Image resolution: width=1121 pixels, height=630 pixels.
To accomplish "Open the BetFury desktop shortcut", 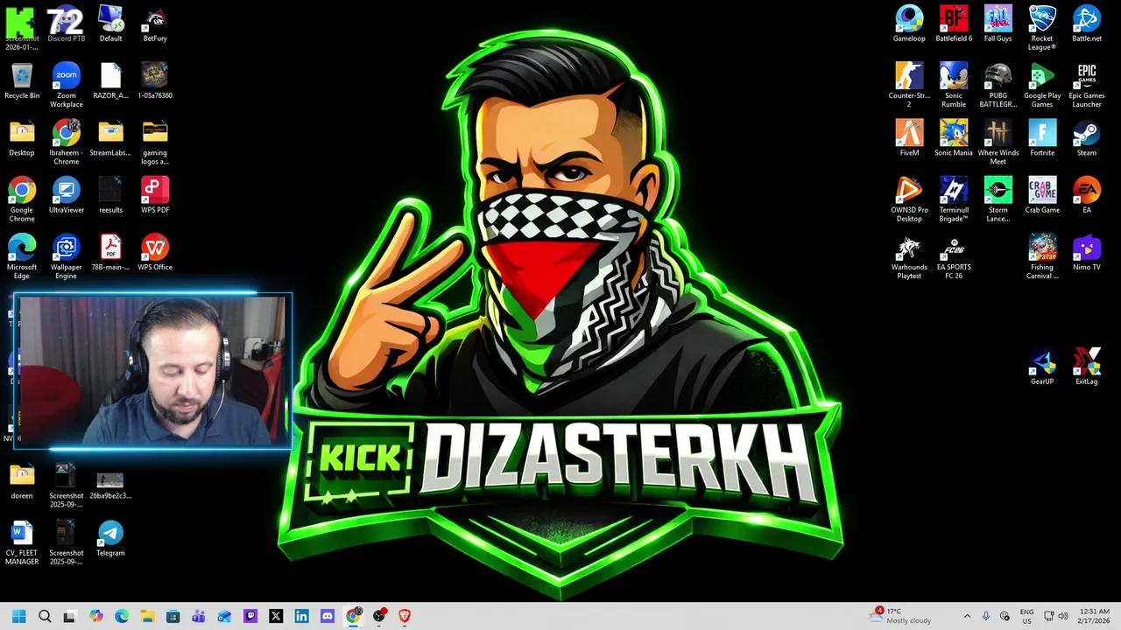I will [155, 24].
